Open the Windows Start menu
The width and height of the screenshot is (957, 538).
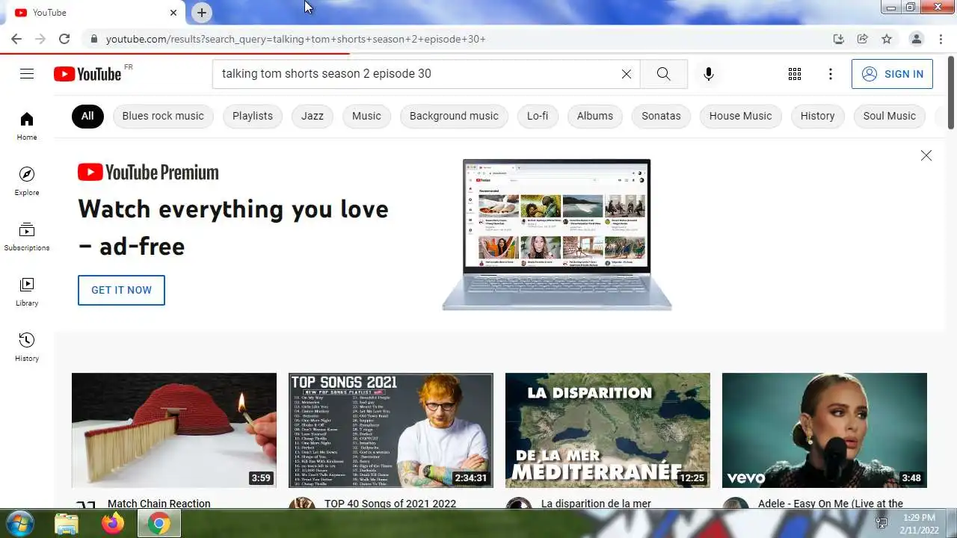pos(19,523)
